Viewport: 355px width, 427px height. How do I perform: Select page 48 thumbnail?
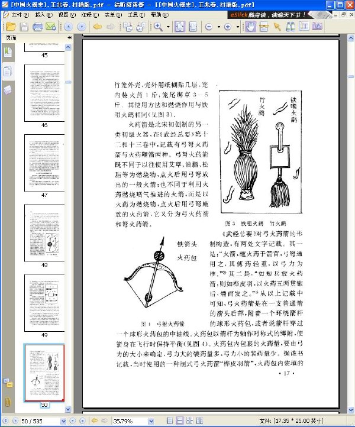[44, 233]
